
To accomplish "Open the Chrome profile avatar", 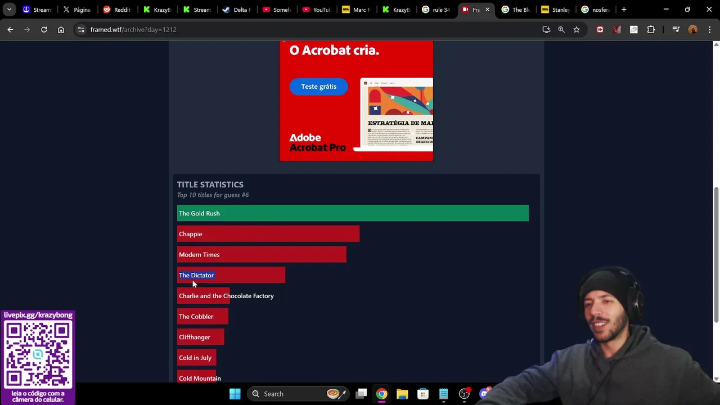I will (x=692, y=29).
